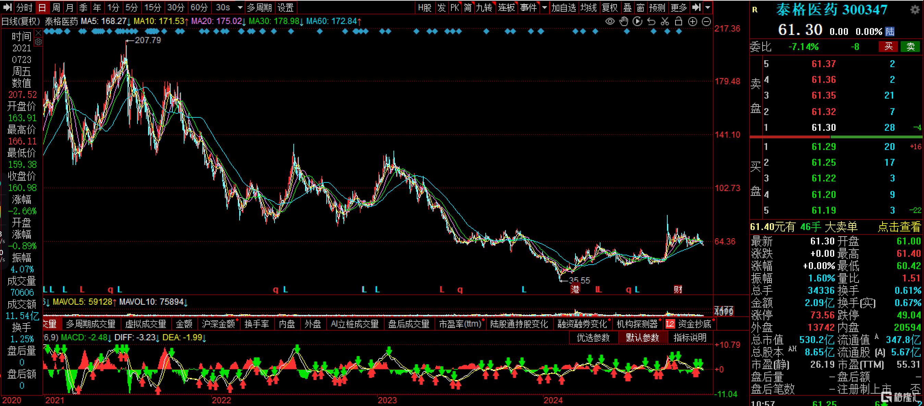Click the 预测 forecast button
The height and width of the screenshot is (406, 924).
pos(657,7)
